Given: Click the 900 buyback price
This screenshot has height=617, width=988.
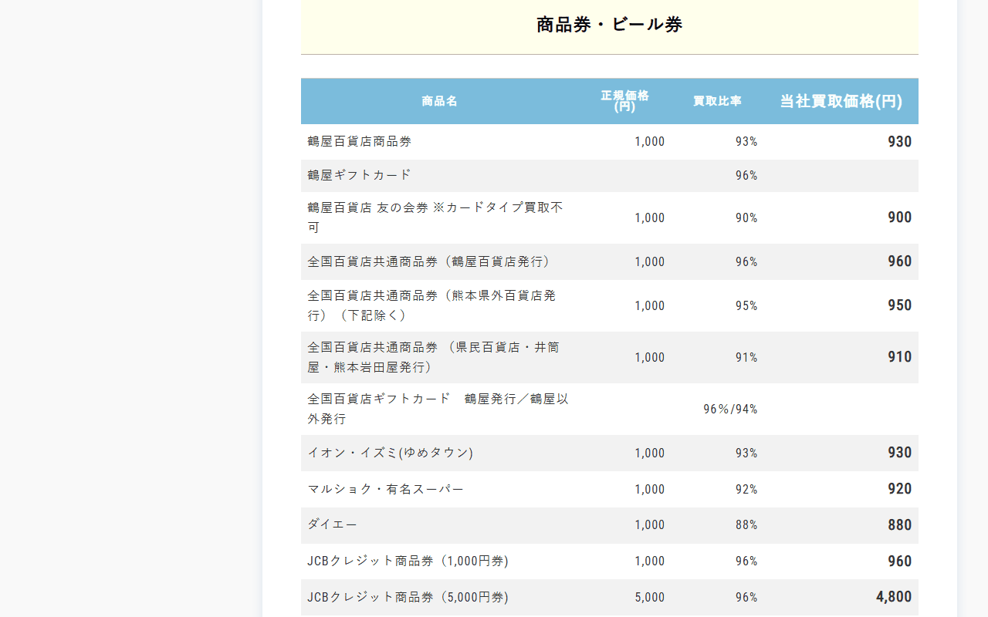Looking at the screenshot, I should [x=899, y=217].
